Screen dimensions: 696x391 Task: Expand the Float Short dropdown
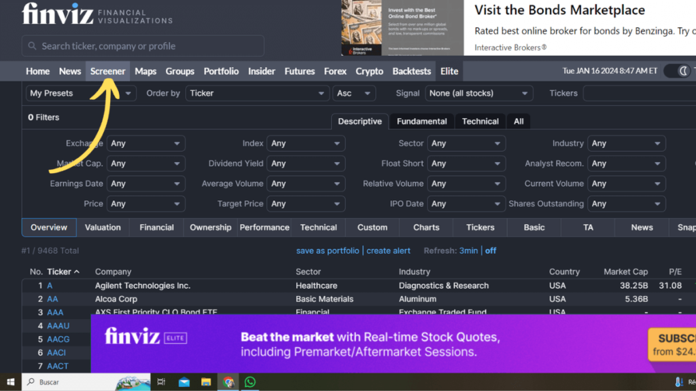click(466, 164)
